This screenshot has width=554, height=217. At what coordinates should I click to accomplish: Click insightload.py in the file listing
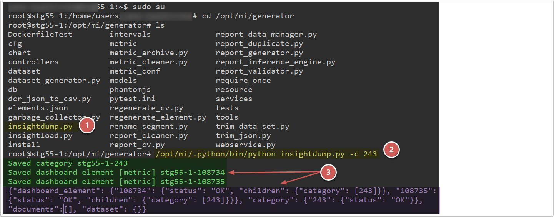point(40,136)
